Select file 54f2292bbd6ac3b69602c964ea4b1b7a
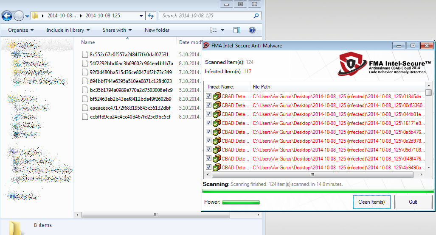Image resolution: width=436 pixels, height=235 pixels. pyautogui.click(x=131, y=63)
